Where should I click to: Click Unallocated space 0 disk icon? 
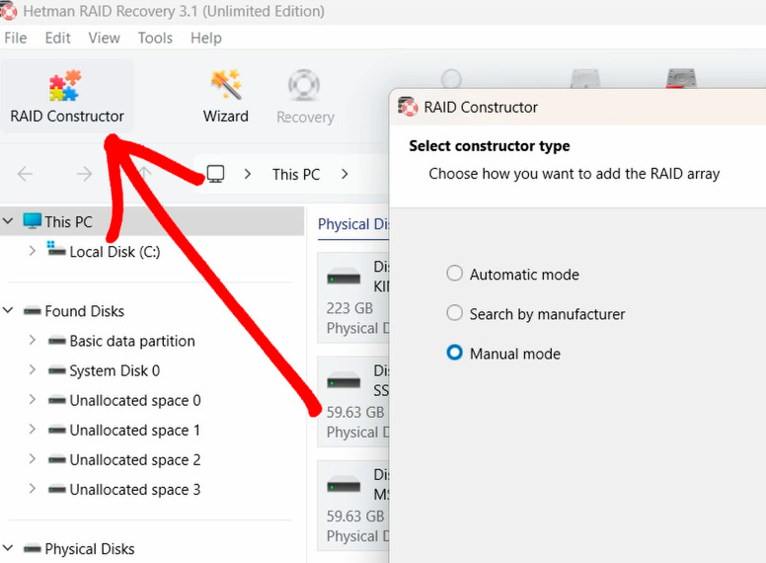(x=56, y=400)
